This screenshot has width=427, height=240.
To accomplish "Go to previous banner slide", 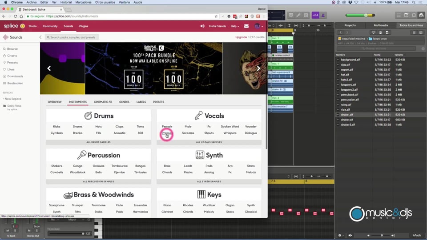I will pyautogui.click(x=49, y=68).
